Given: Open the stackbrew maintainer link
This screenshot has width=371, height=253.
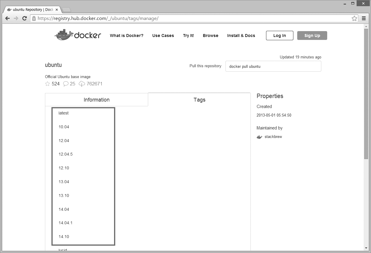Looking at the screenshot, I should pos(273,137).
